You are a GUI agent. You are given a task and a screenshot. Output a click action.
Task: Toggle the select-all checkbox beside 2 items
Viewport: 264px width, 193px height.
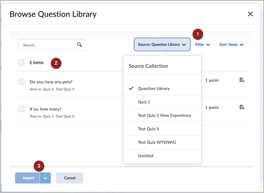(x=21, y=63)
